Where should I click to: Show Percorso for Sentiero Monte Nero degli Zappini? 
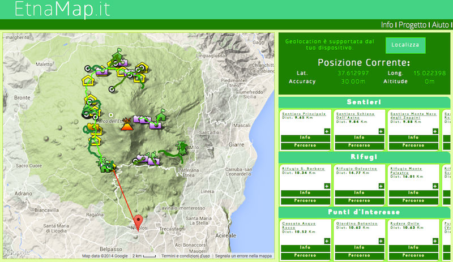tap(413, 145)
